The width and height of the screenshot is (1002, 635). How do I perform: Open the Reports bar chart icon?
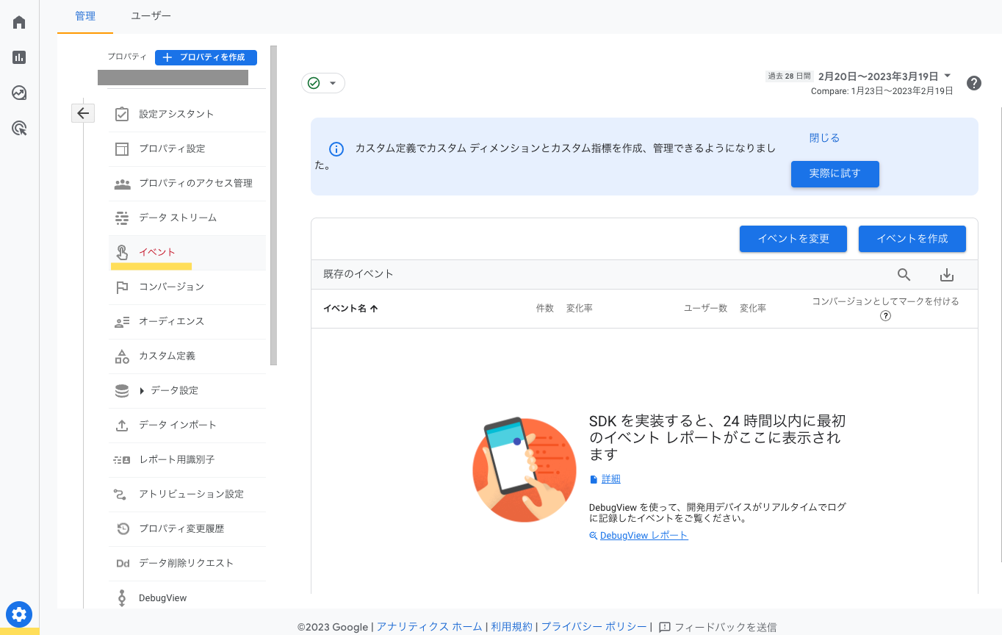click(x=19, y=57)
